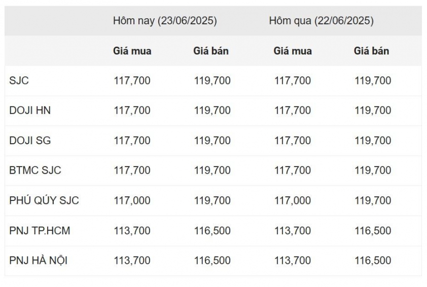The height and width of the screenshot is (287, 427).
Task: Select the PNJ TP.HCM row label
Action: 40,231
